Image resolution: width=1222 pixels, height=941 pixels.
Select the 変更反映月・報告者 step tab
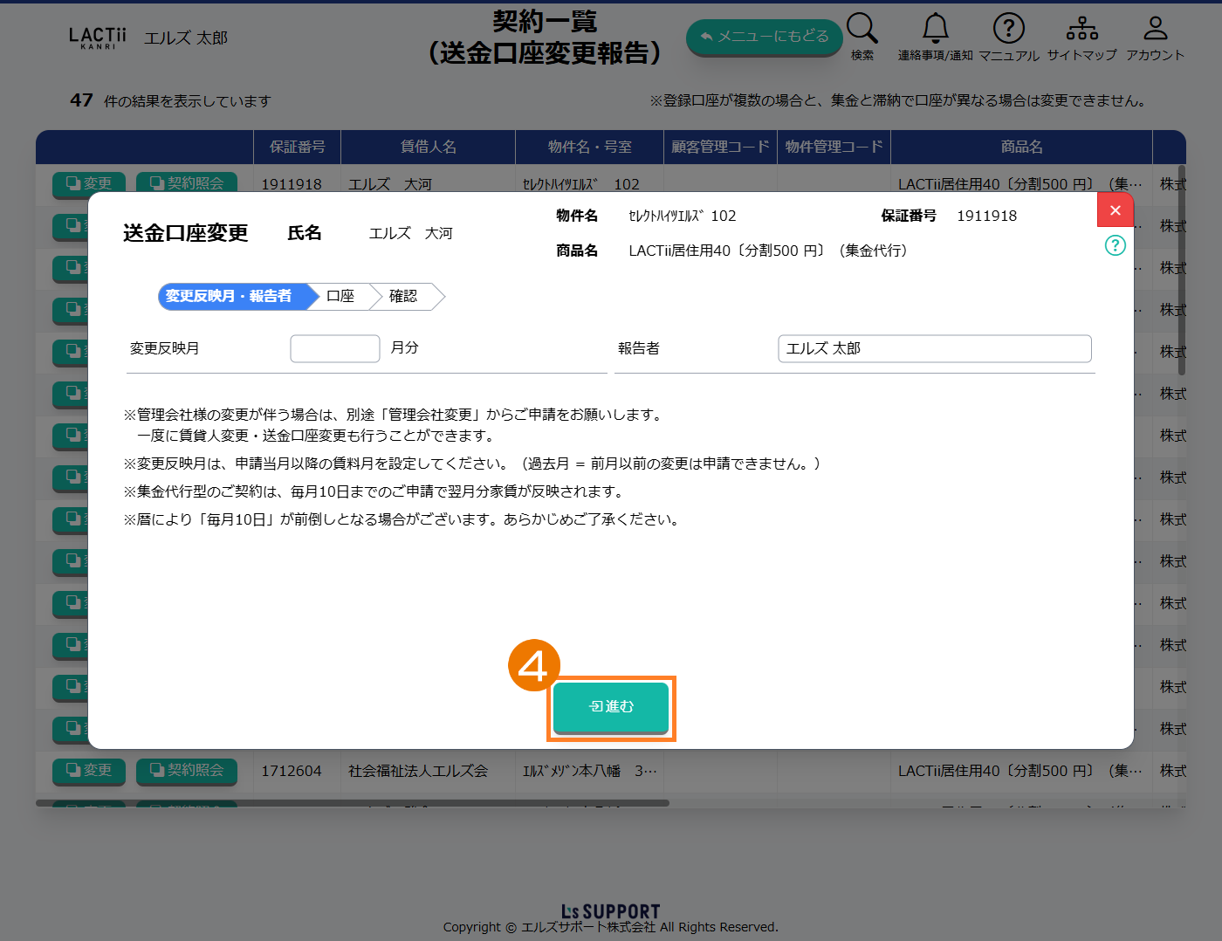coord(230,297)
